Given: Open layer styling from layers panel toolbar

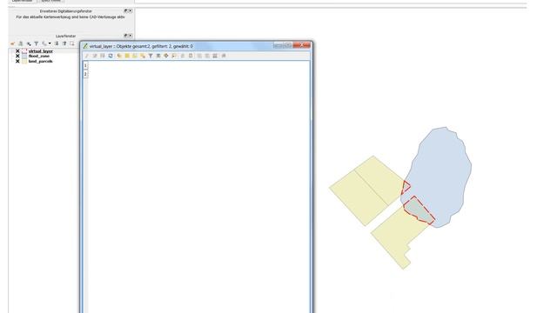Looking at the screenshot, I should click(12, 43).
